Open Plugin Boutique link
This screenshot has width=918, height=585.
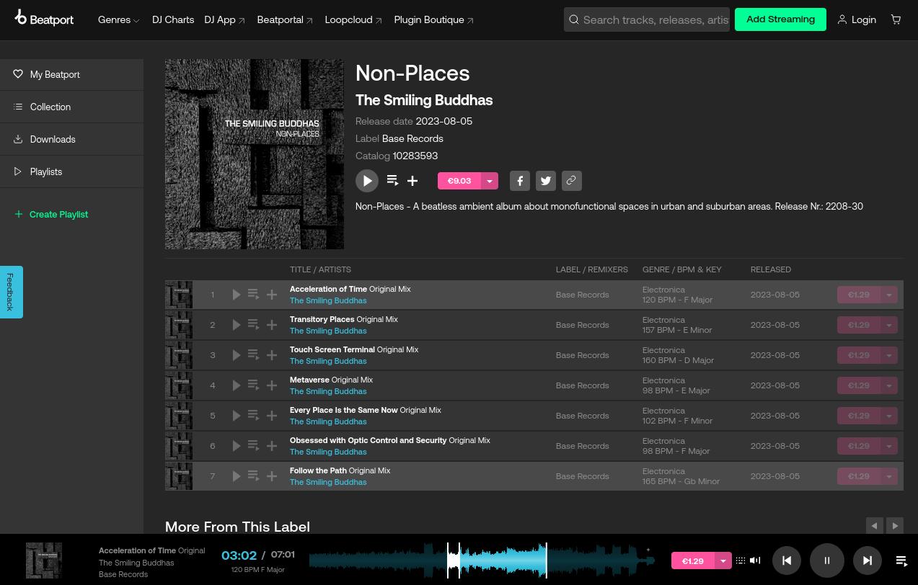click(x=434, y=19)
